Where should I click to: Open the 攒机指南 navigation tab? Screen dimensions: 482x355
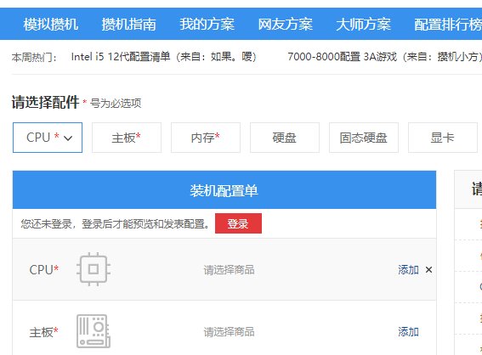click(129, 25)
